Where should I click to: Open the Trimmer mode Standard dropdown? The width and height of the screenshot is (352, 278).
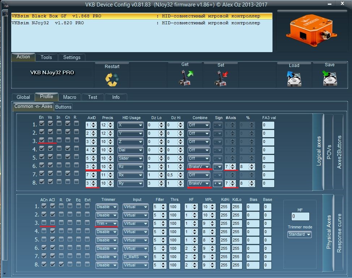[x=300, y=235]
